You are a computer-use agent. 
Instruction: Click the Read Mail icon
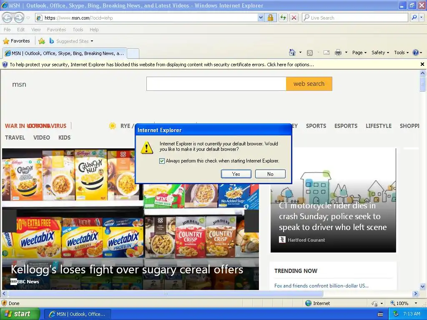tap(326, 52)
